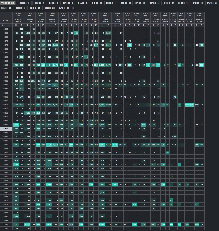
Task: Click the 4,065 call cell at strike 7100
Action: click(102, 224)
